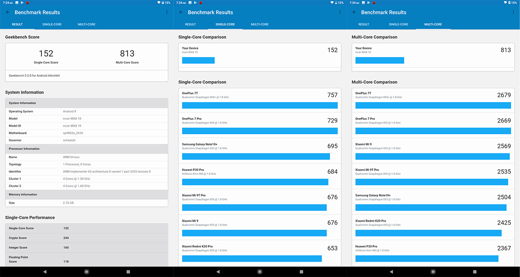This screenshot has height=277, width=520.
Task: Tap back arrow on the Geekbench Score screen
Action: 8,12
